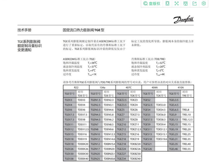Screen dimensions: 211x166
Task: Click table cell TGES2.5
Action: [x=148, y=105]
